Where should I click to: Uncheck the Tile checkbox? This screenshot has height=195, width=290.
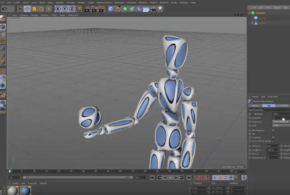(273, 134)
